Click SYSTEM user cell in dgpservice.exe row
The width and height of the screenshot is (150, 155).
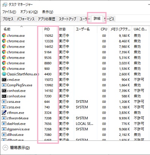pyautogui.click(x=82, y=129)
